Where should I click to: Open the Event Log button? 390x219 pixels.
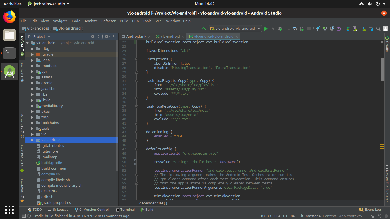[370, 210]
